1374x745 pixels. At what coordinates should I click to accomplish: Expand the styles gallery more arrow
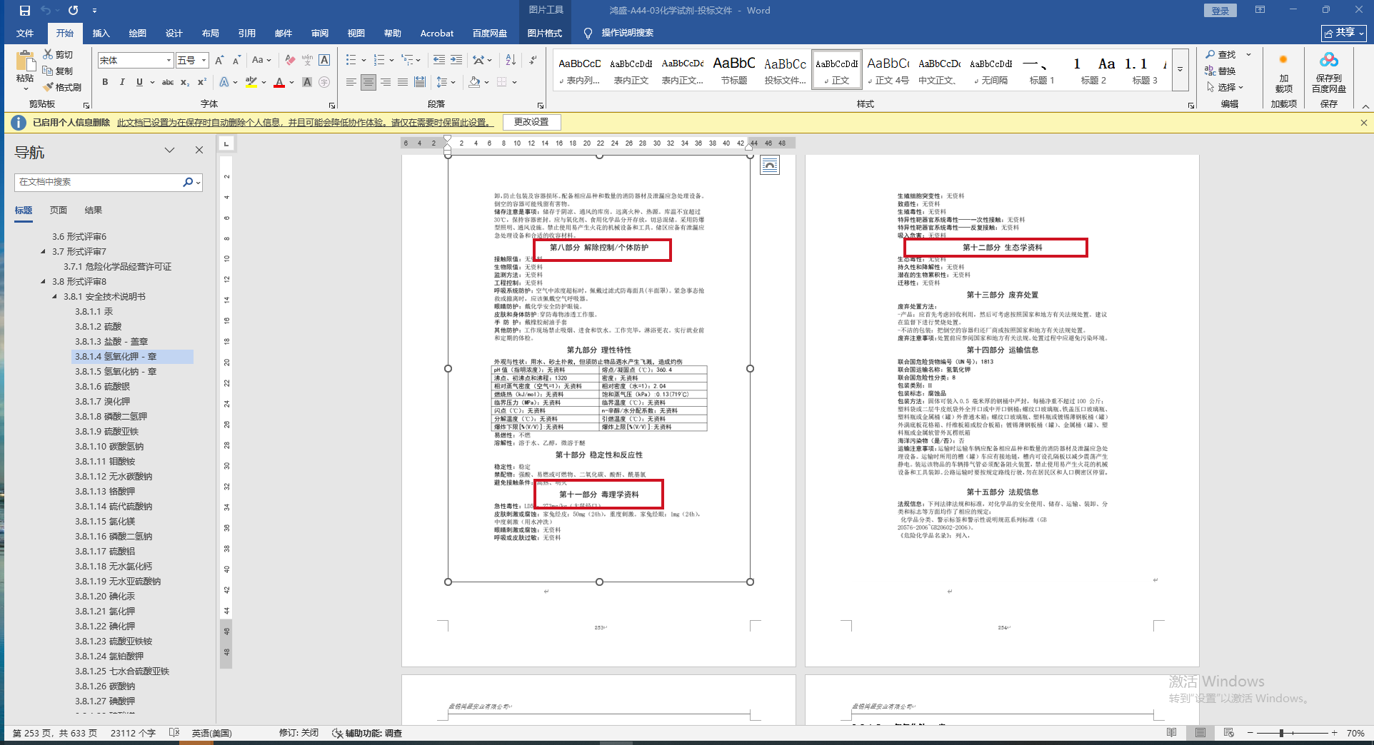1180,70
